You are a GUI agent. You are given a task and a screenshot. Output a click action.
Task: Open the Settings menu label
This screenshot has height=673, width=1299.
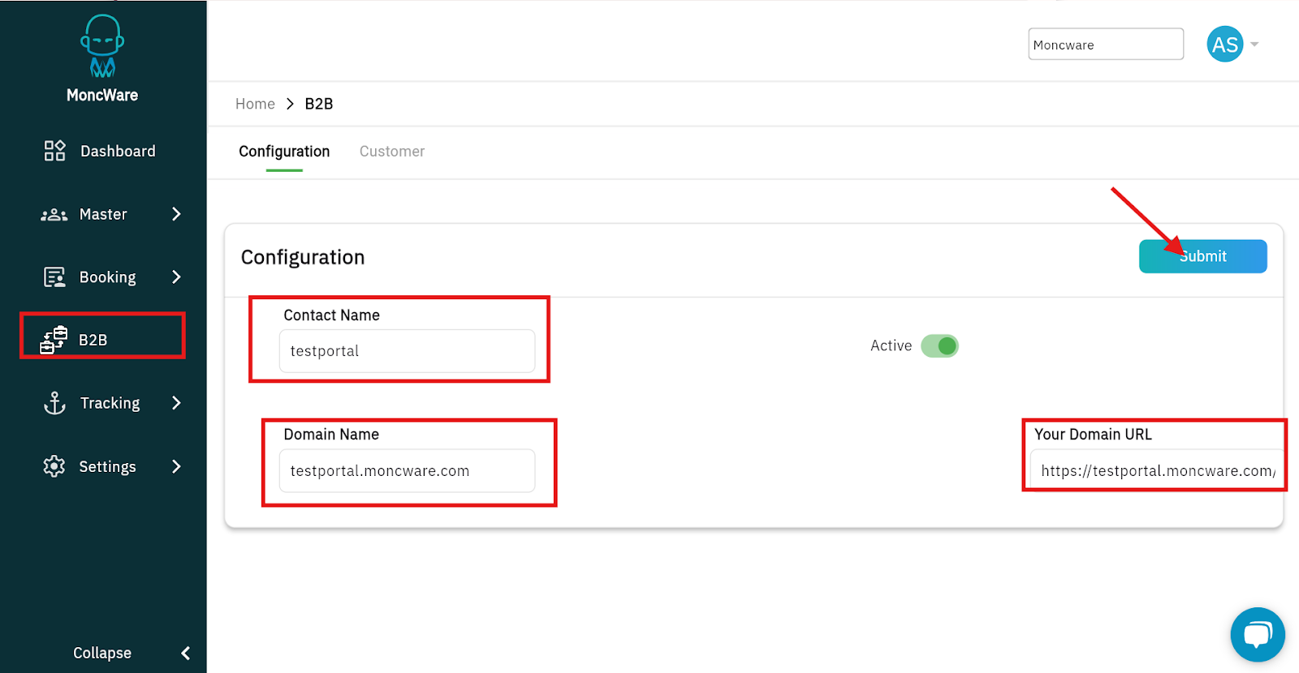107,466
